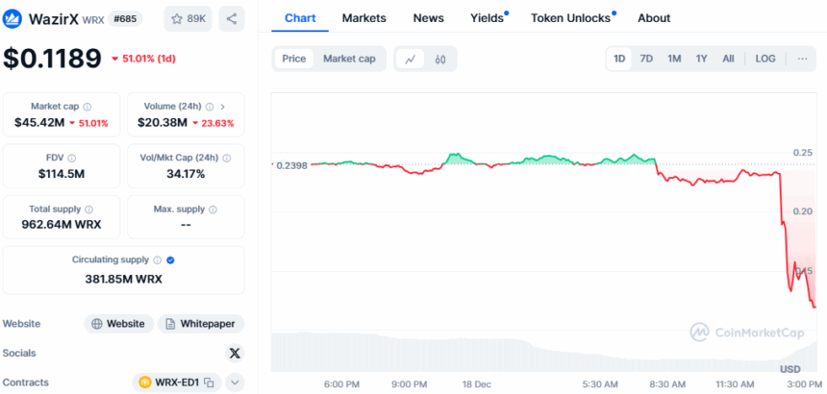
Task: Switch to candlestick chart icon
Action: coord(440,59)
